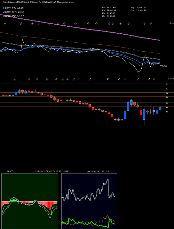Click the 'Pre H: 44.50' value
Screen dimensions: 174x229
(109, 10)
